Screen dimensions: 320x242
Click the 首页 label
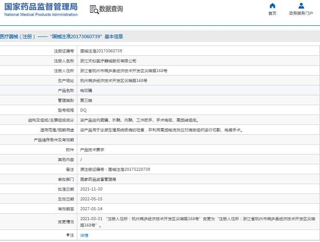(272, 13)
